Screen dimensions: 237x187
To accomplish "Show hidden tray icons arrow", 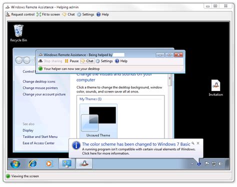I will 192,164.
